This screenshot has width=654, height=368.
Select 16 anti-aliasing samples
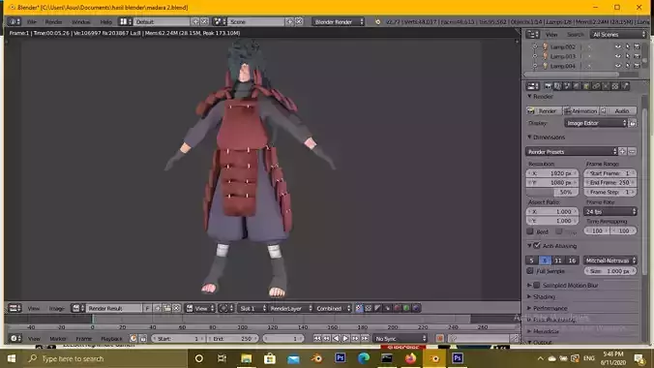click(572, 261)
